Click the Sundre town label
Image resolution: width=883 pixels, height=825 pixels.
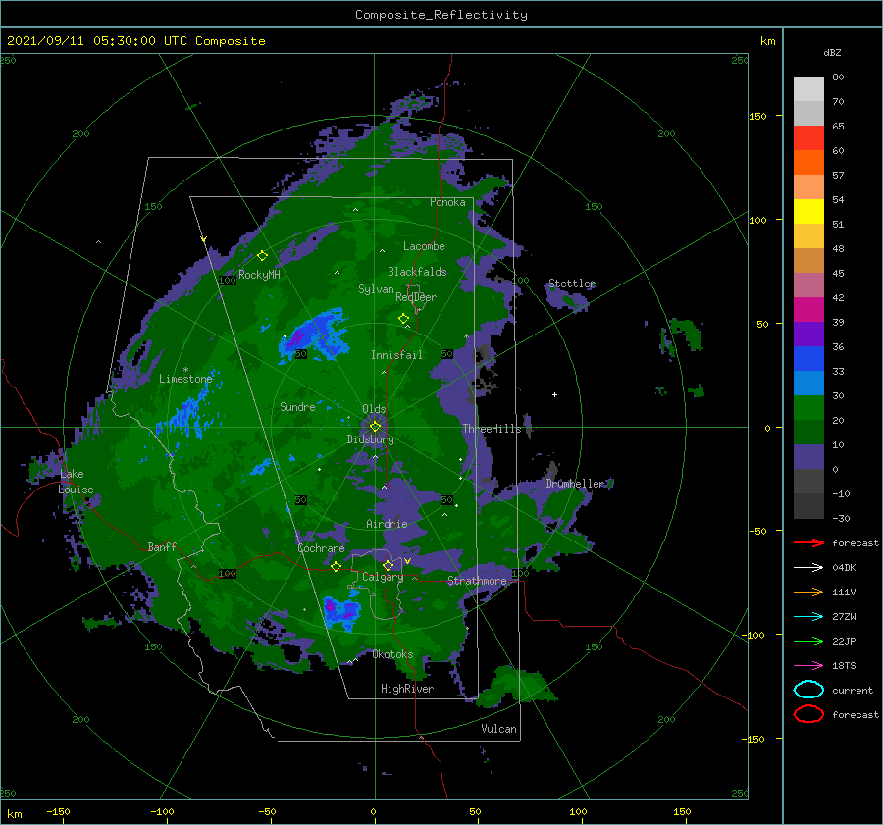[x=297, y=406]
